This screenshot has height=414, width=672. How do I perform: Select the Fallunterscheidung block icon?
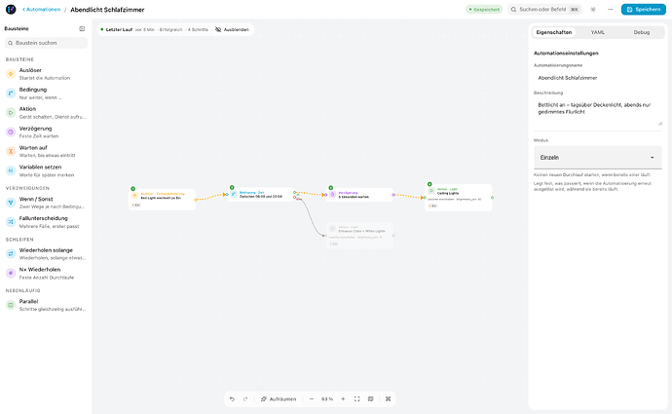(11, 221)
